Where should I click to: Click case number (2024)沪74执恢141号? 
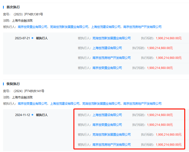(x=29, y=91)
